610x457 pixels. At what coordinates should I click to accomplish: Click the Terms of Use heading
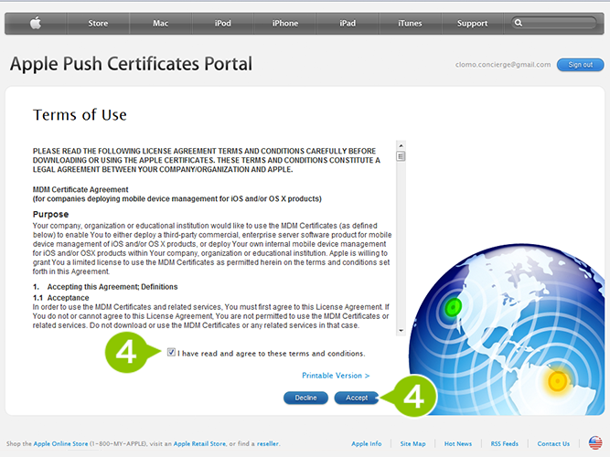pos(80,115)
